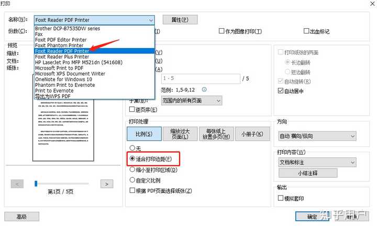Open the orientation auto landscape/portrait dropdown
Viewport: 377px width, 228px height.
tap(317, 136)
